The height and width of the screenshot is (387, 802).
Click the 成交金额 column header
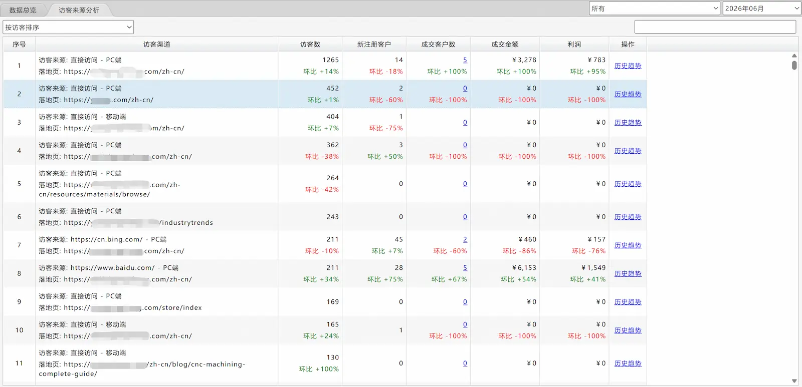click(505, 44)
